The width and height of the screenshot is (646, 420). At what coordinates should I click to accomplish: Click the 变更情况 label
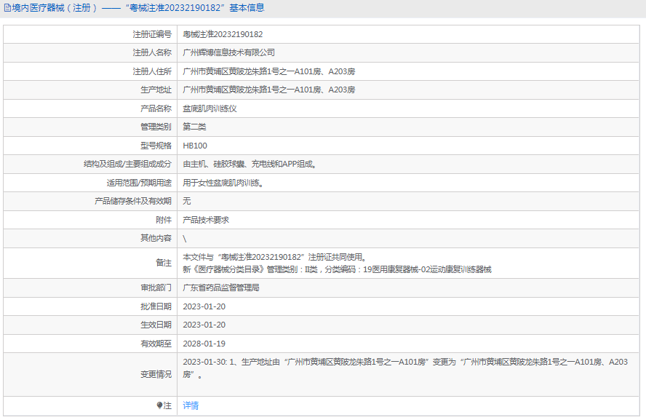(x=156, y=374)
